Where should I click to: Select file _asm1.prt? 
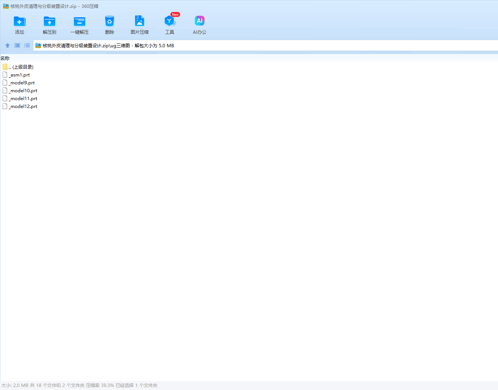pos(16,75)
